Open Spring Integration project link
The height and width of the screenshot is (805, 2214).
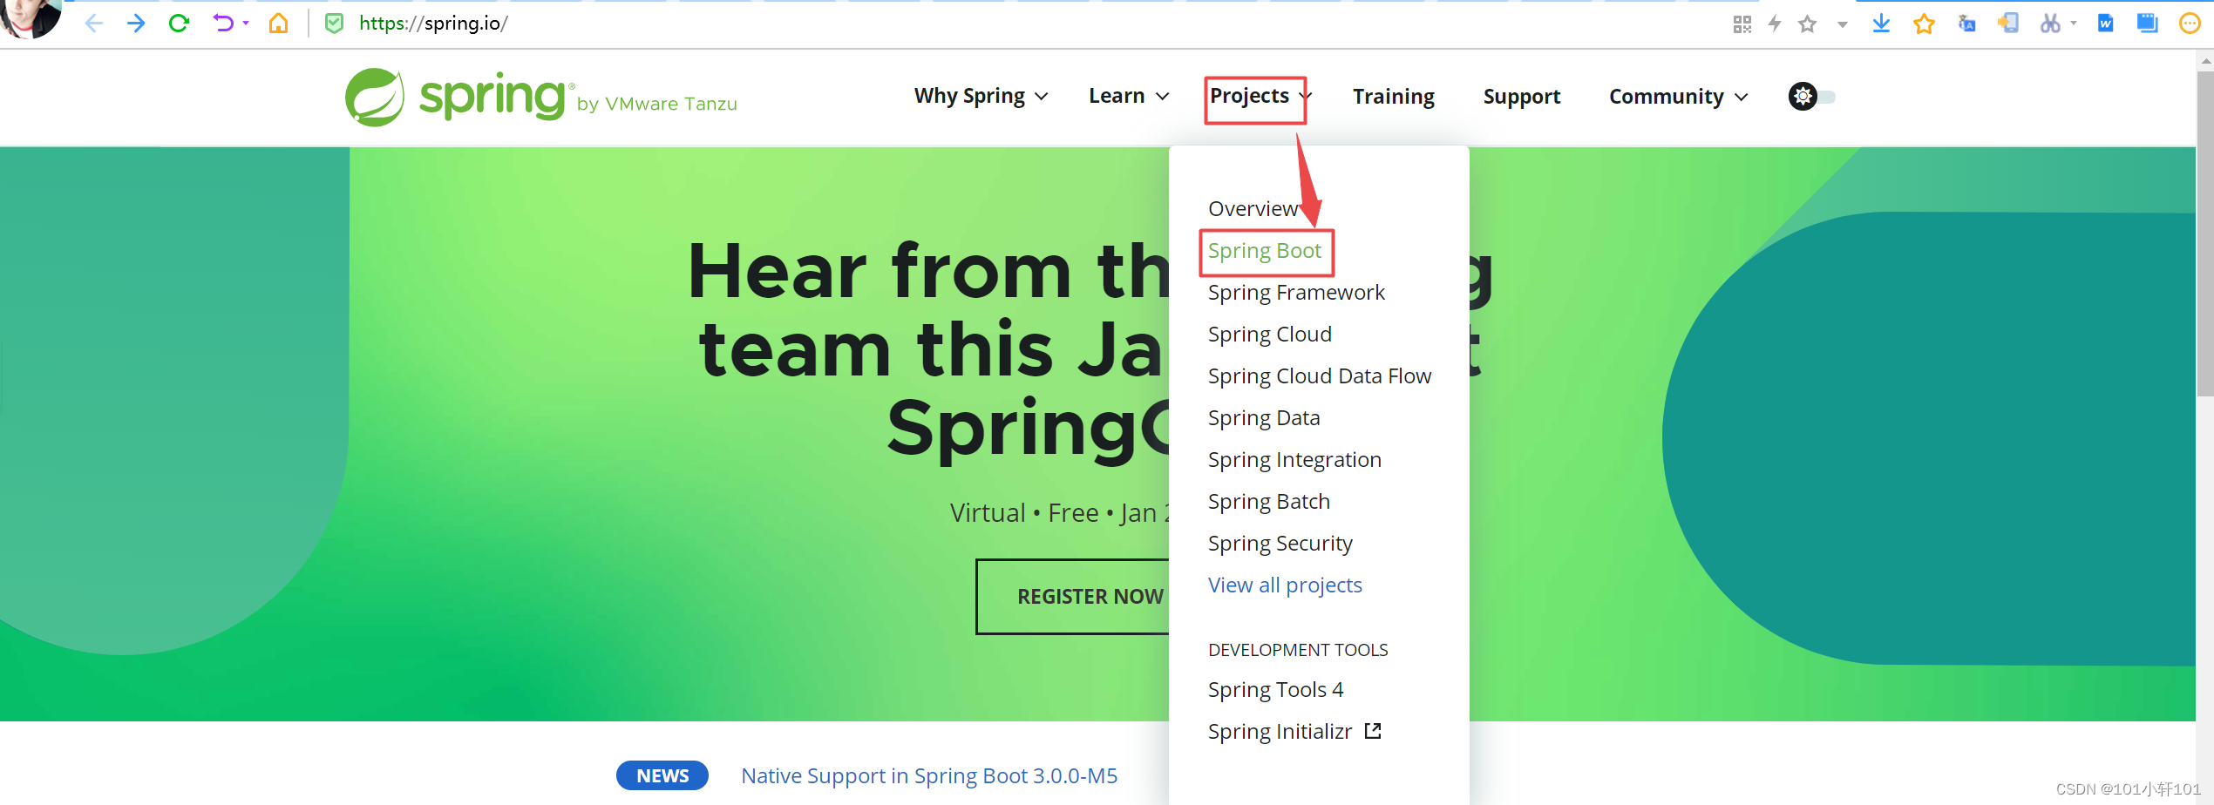click(x=1294, y=460)
